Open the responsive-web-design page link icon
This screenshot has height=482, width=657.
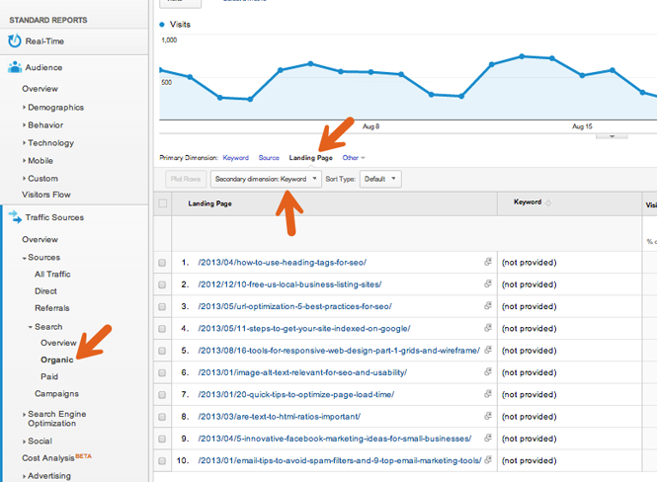[488, 350]
